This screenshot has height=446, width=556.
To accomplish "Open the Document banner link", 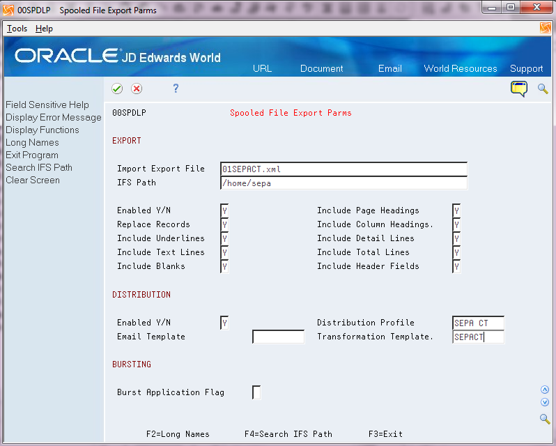I will pos(322,68).
